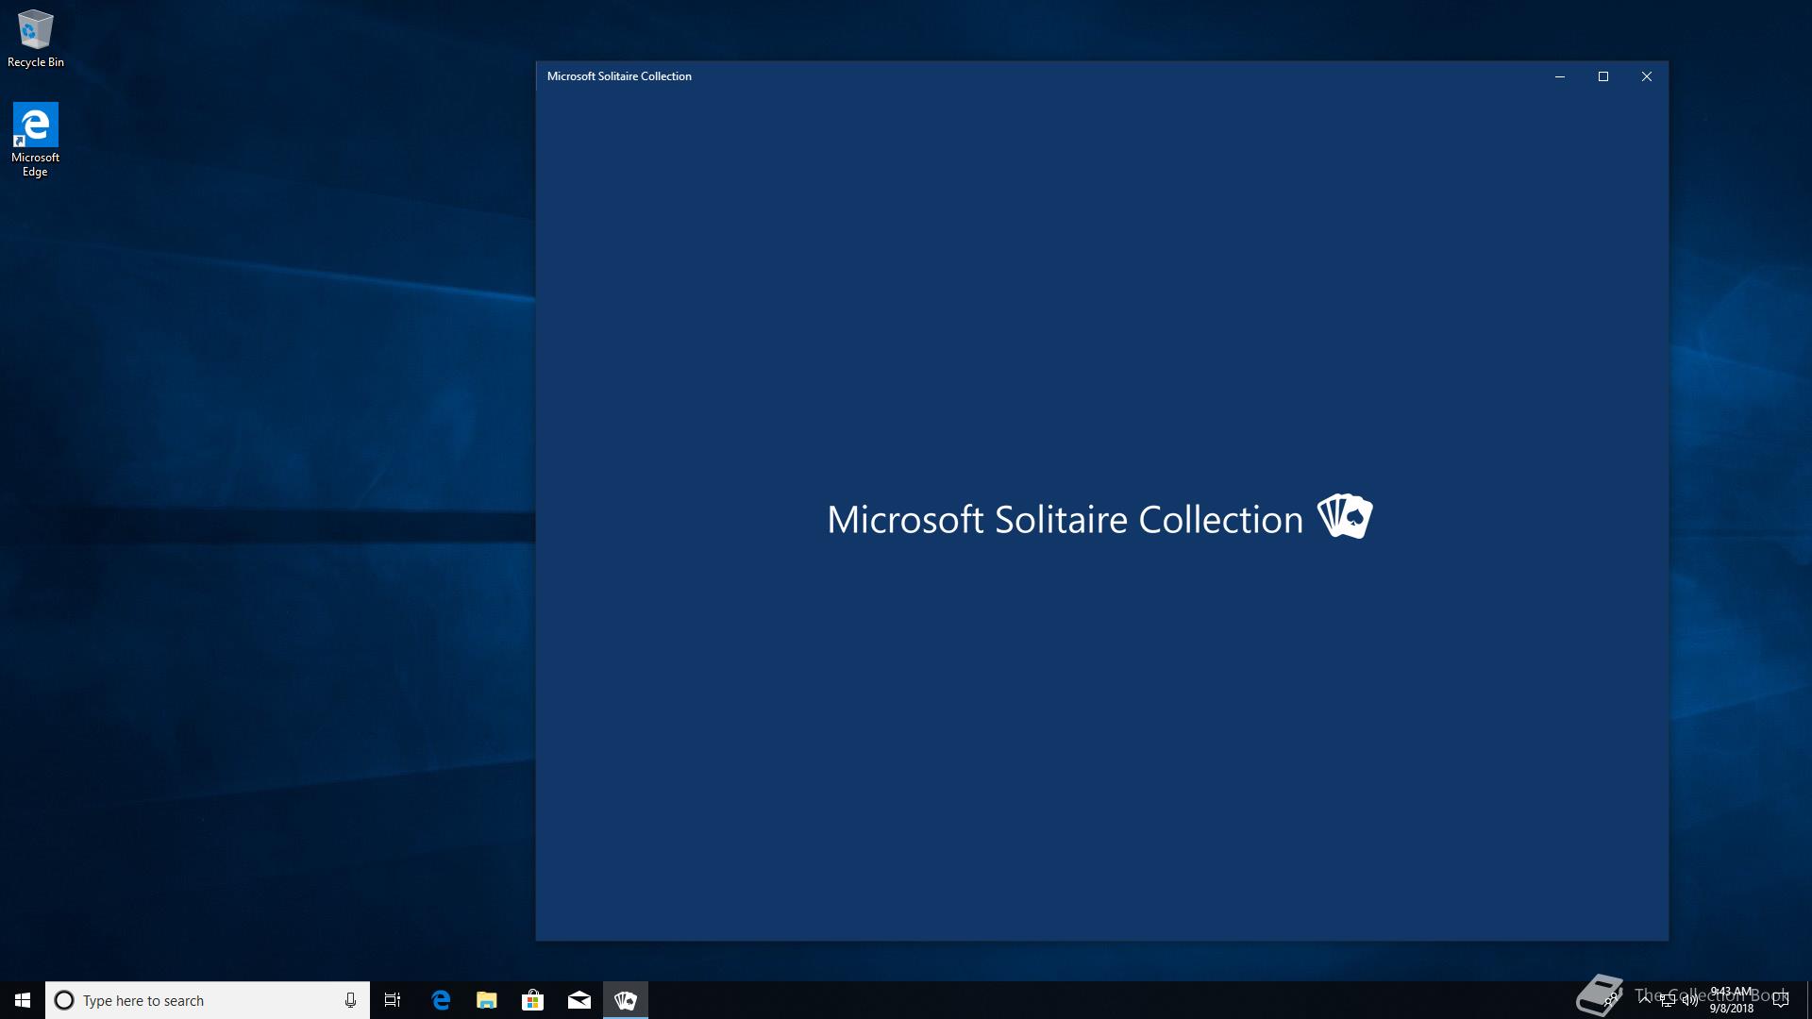Minimize the Solitaire Collection window
Screen dimensions: 1812x1019
1560,76
